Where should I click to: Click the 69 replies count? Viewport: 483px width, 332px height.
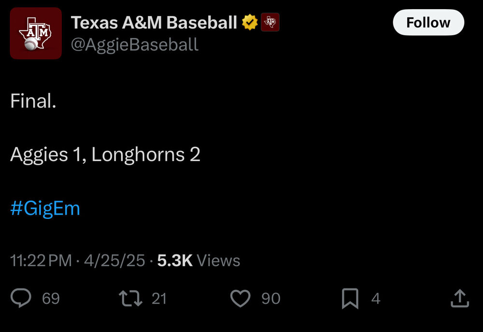pyautogui.click(x=51, y=299)
